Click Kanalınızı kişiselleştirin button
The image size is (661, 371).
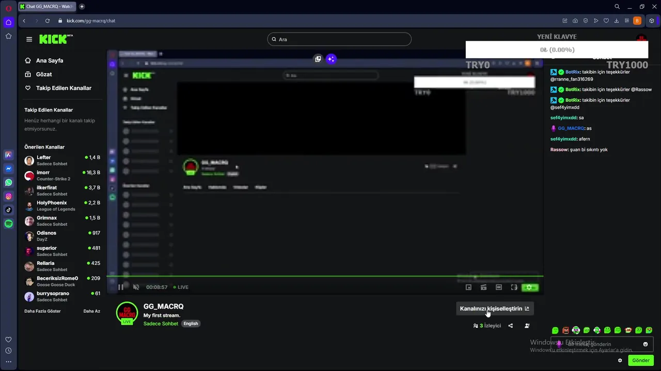[x=495, y=309]
